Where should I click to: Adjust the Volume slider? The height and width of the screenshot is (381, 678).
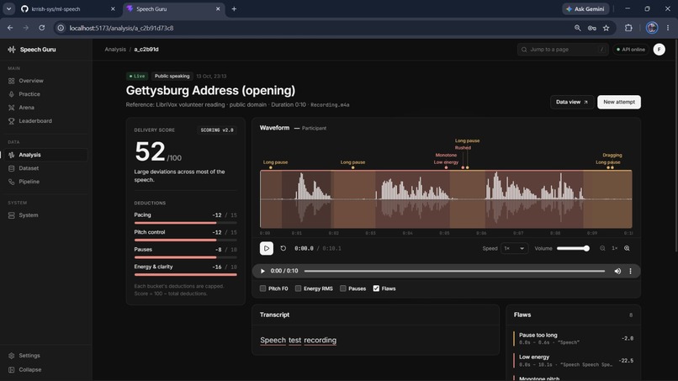click(573, 248)
